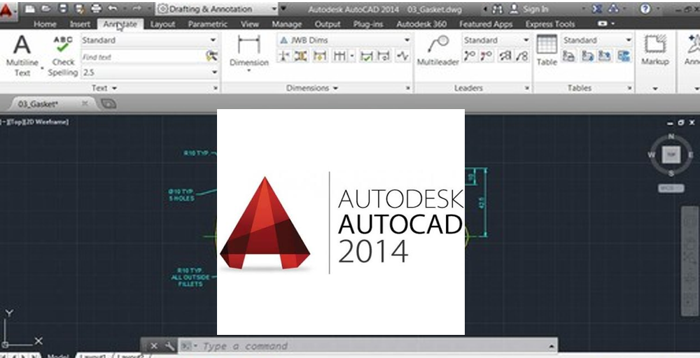
Task: Expand the command line history arrow
Action: click(552, 346)
